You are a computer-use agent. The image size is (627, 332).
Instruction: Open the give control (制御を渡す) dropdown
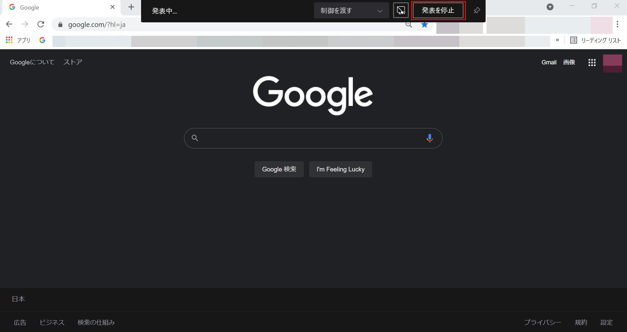click(x=351, y=11)
